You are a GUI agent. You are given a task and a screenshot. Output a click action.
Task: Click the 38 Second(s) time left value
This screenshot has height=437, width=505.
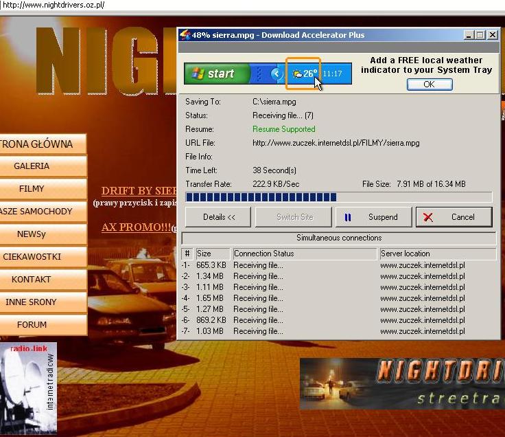click(274, 170)
